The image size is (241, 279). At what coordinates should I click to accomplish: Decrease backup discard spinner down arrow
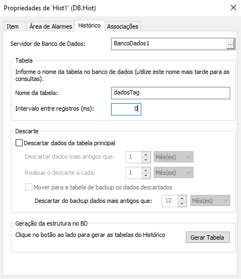[182, 203]
